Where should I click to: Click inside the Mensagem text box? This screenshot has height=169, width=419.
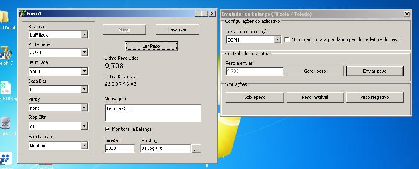[x=153, y=113]
